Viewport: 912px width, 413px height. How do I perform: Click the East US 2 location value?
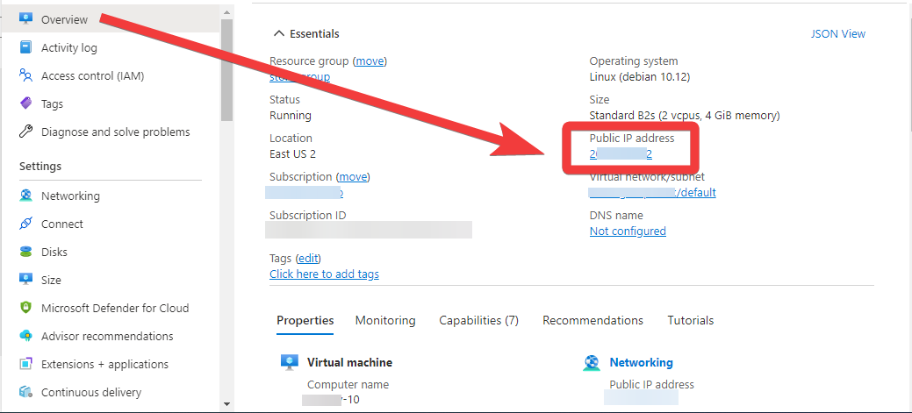click(292, 154)
